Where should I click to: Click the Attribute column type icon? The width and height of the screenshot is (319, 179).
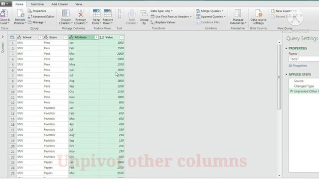pyautogui.click(x=71, y=37)
